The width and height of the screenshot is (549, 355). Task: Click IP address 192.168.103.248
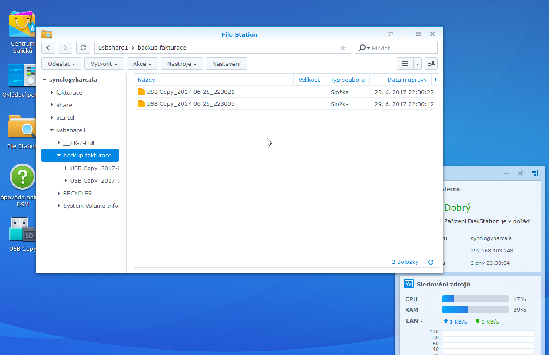pyautogui.click(x=491, y=251)
